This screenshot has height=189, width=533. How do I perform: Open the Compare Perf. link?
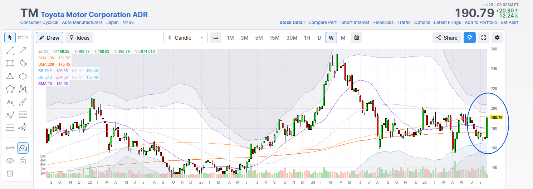pos(323,23)
